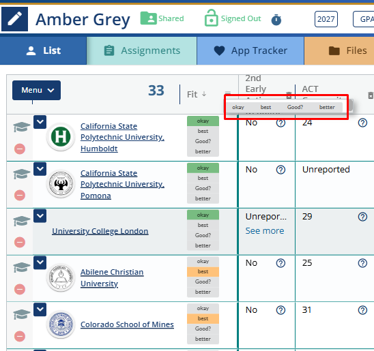Click the stopwatch timer icon

(276, 20)
